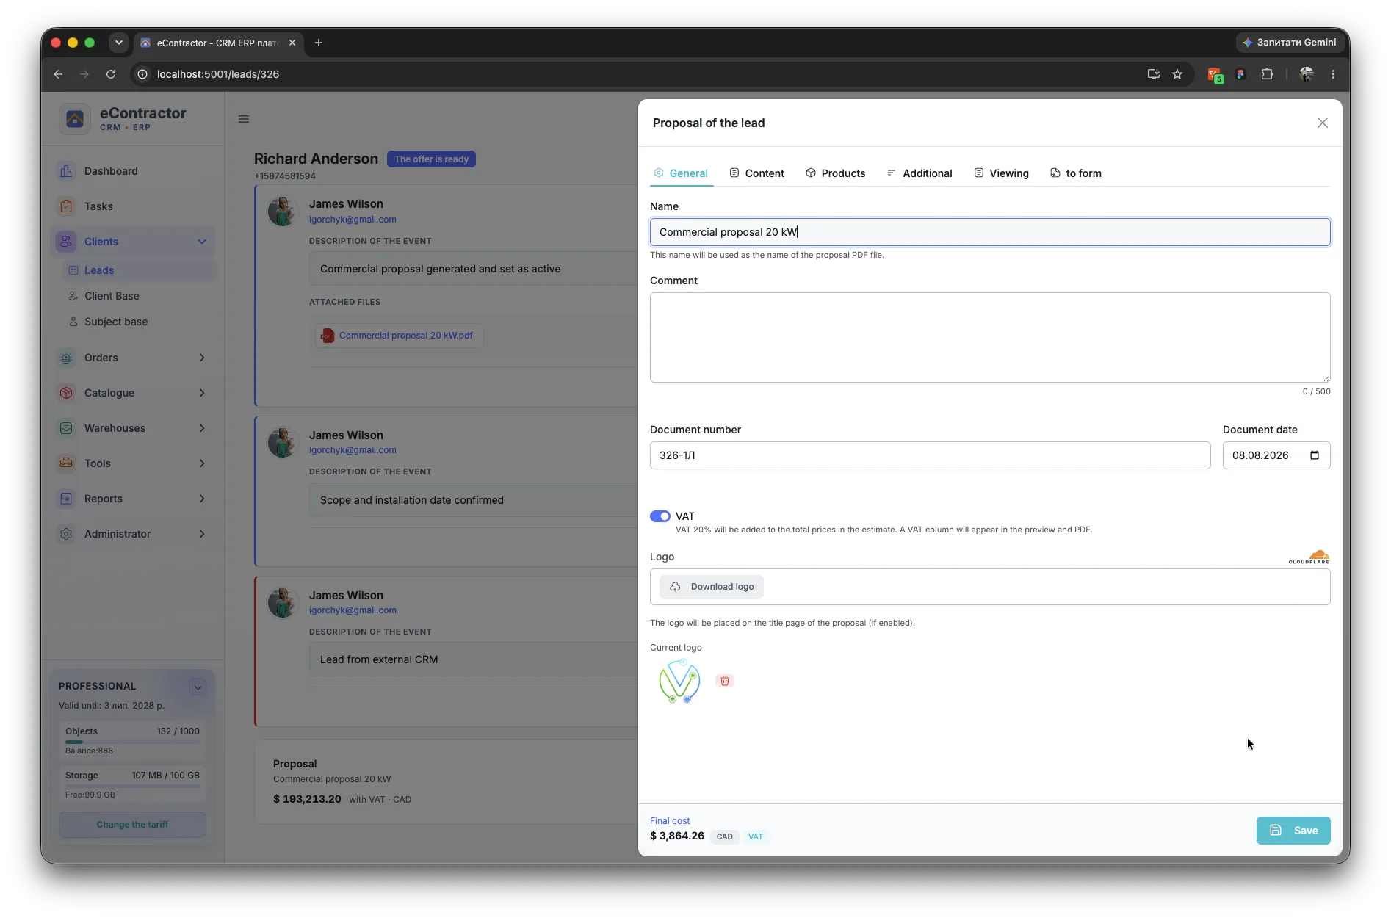Click Gemini ask button in title bar
This screenshot has width=1391, height=918.
[1289, 43]
